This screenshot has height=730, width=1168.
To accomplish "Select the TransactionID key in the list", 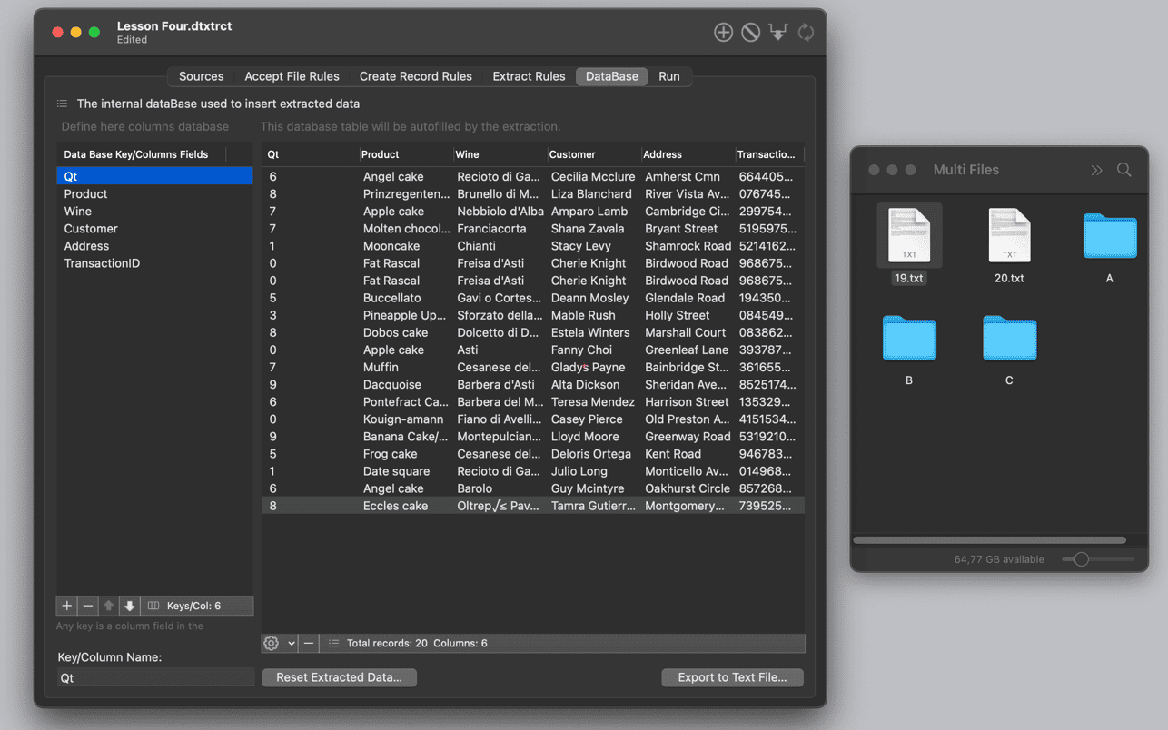I will [102, 263].
